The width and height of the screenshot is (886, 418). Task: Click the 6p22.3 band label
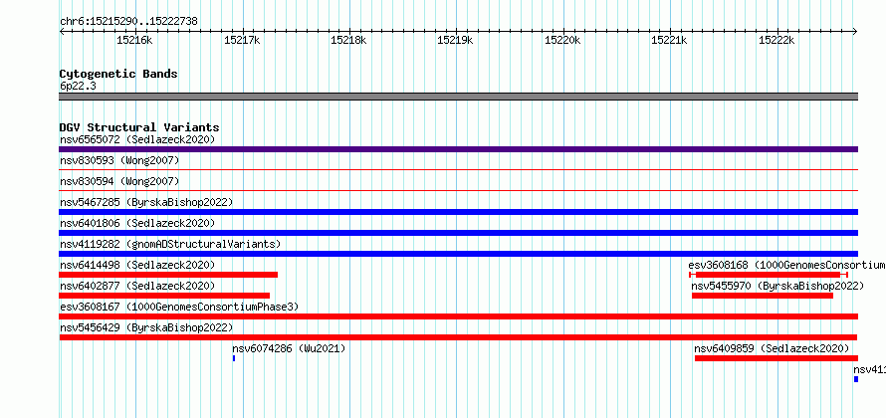[x=77, y=86]
